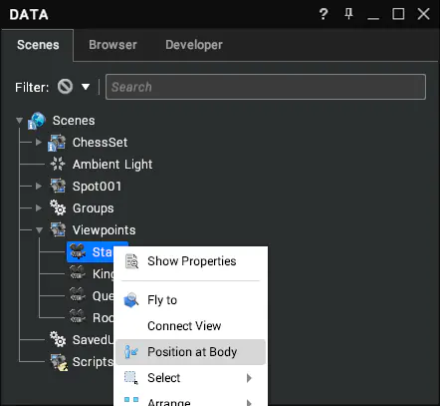Click the filter disabled circle icon
Screen dimensions: 440x406
pos(65,87)
